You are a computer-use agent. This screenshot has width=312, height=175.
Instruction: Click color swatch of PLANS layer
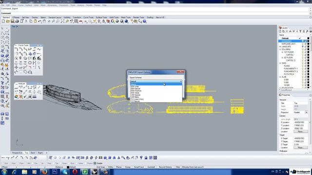(x=308, y=66)
